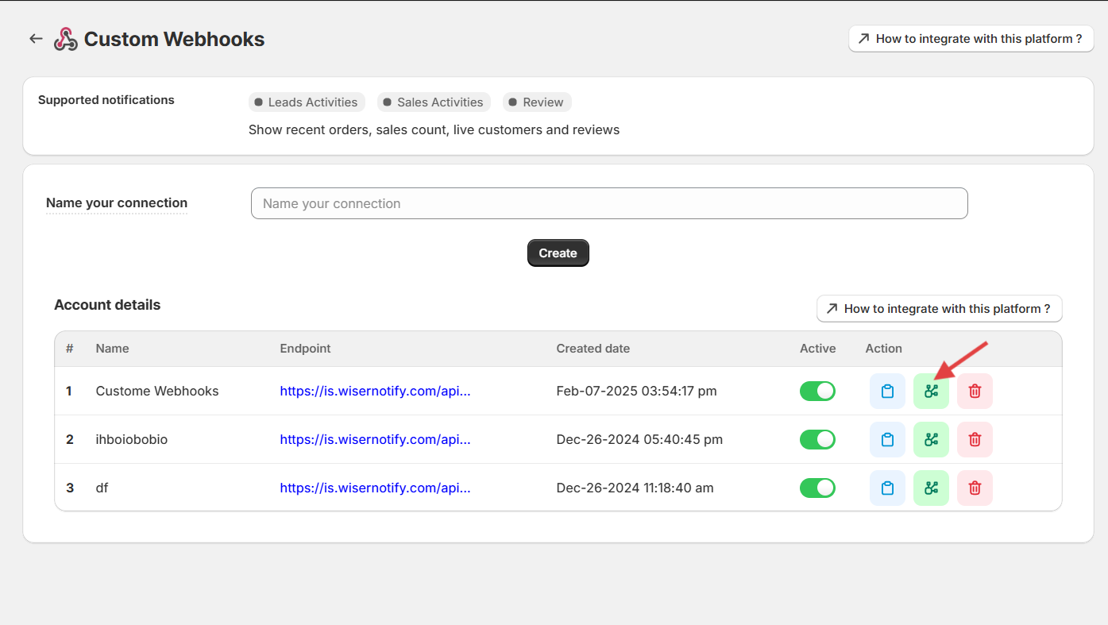Click the Name your connection label

coord(117,203)
